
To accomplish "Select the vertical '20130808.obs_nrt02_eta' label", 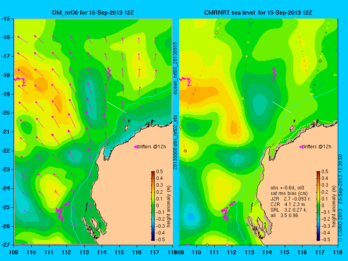I will click(175, 142).
